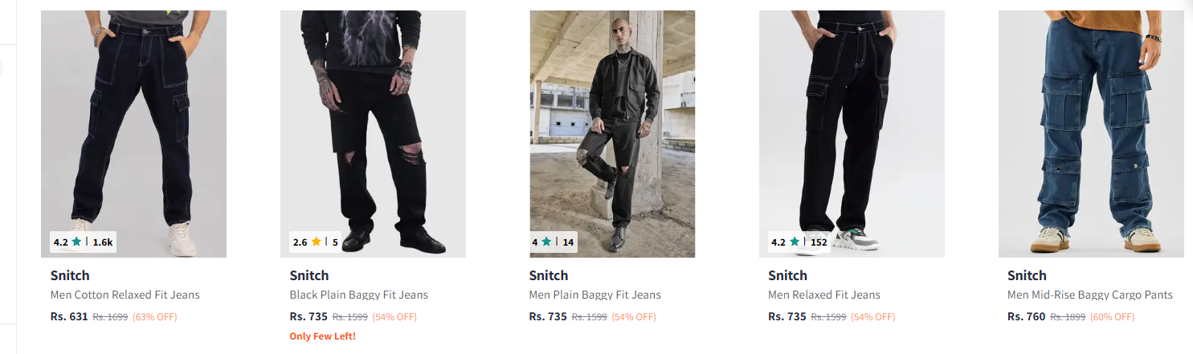Click the 4 star rating with 14 reviews
The image size is (1193, 354).
(553, 242)
